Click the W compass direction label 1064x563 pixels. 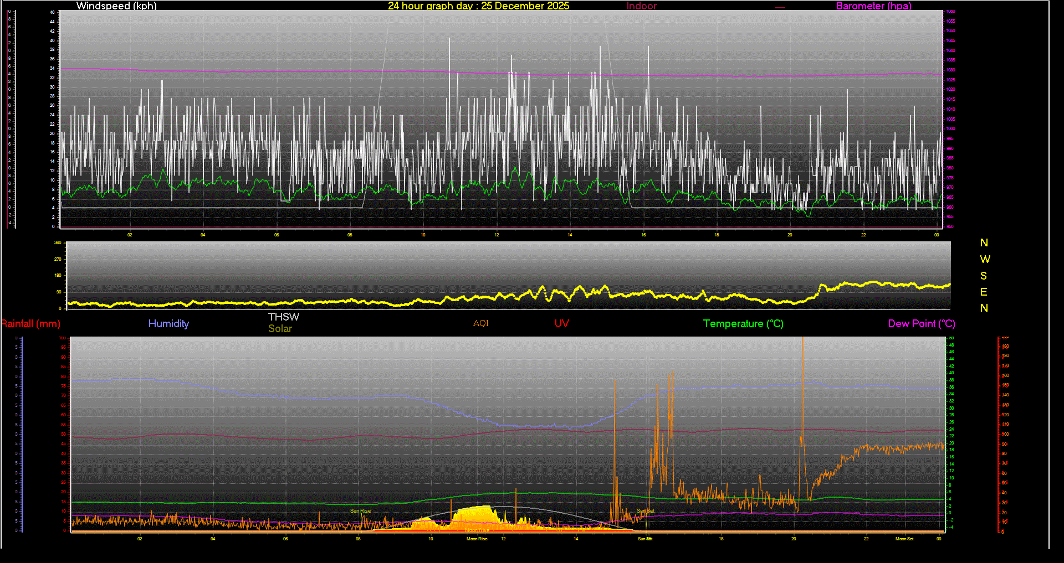click(x=984, y=259)
